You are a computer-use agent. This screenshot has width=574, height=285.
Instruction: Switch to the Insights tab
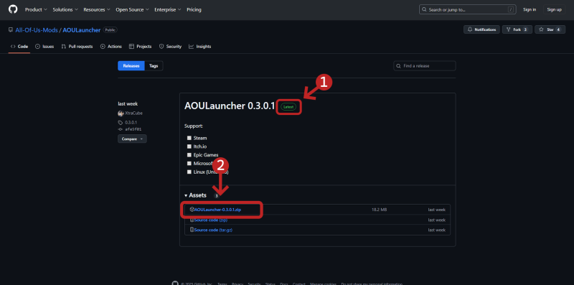pos(200,47)
